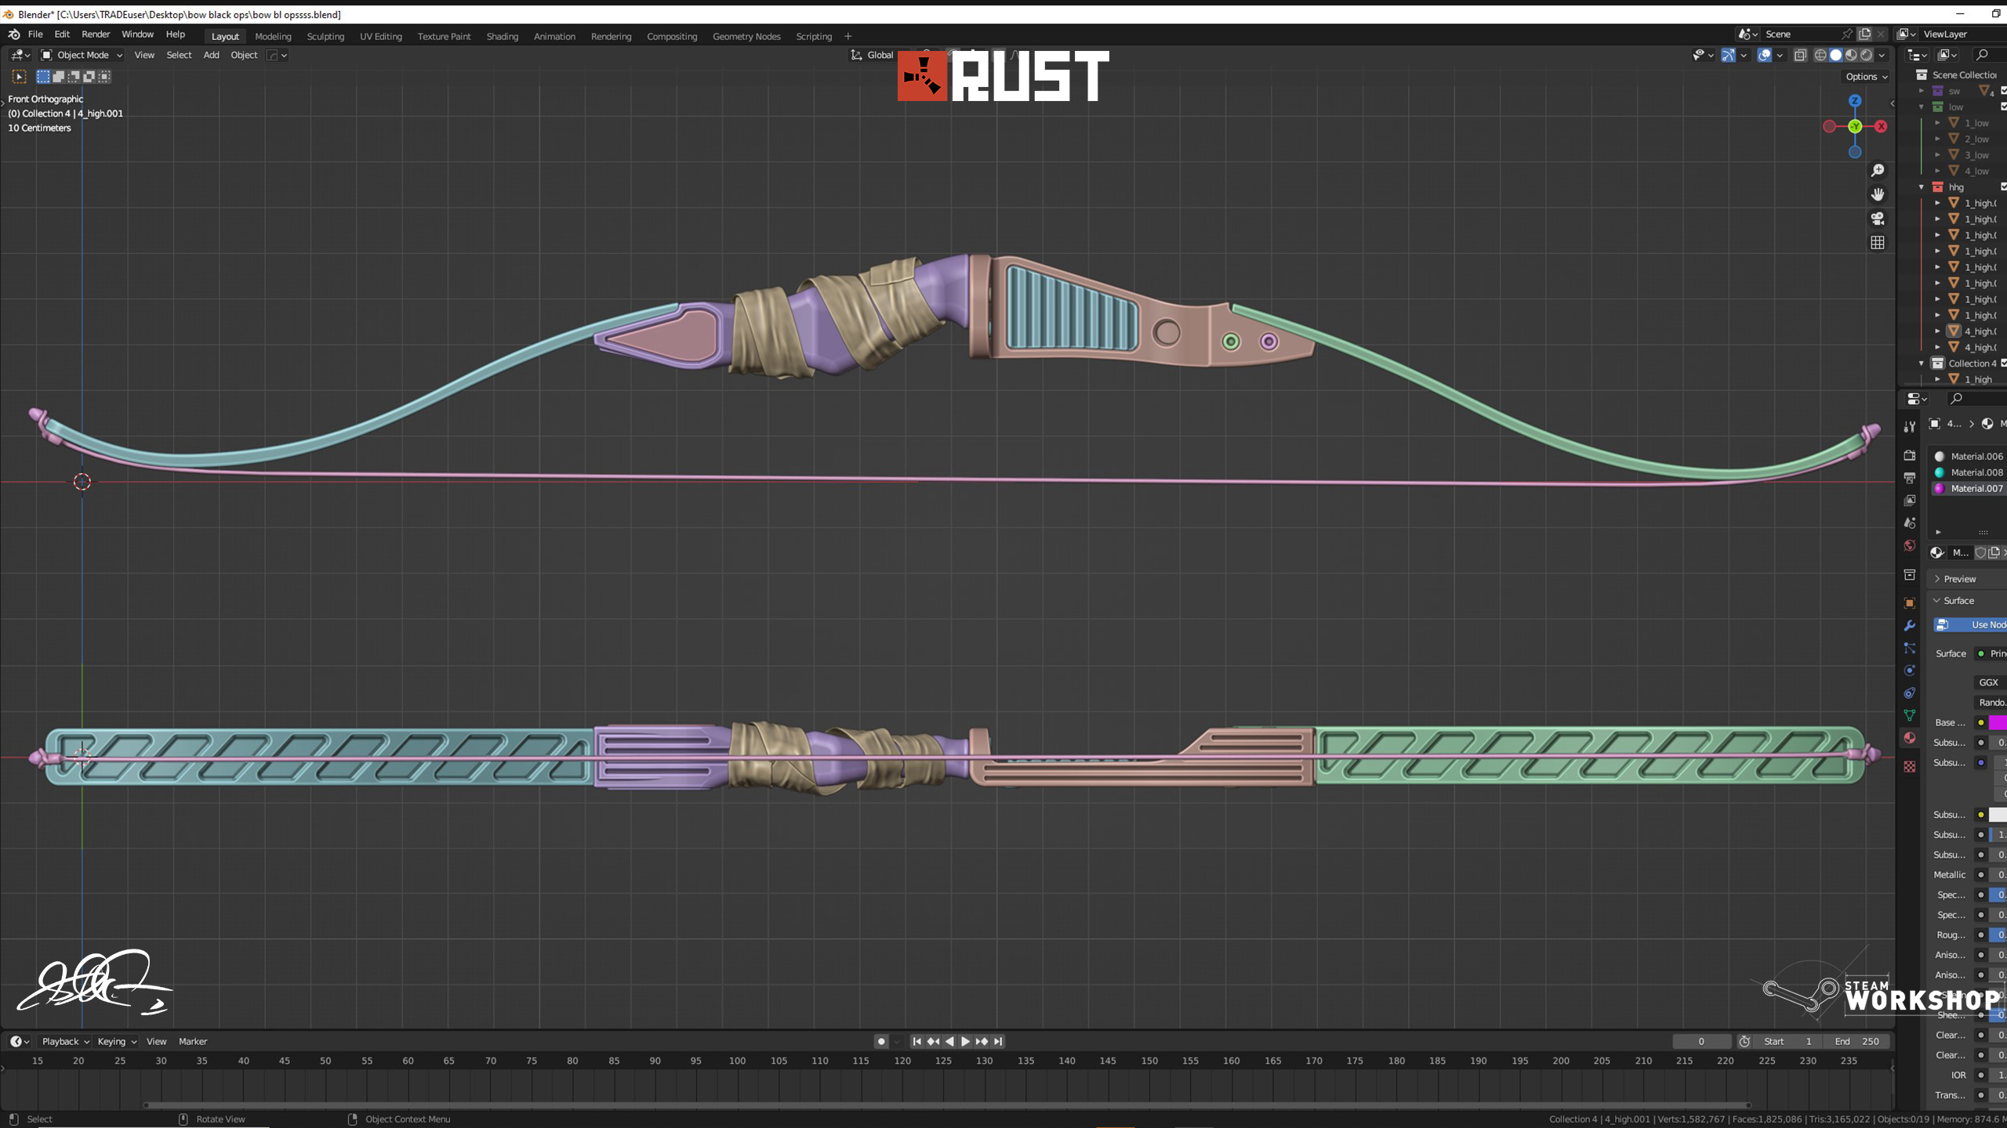Select Material.006 in the material slots

[1969, 456]
